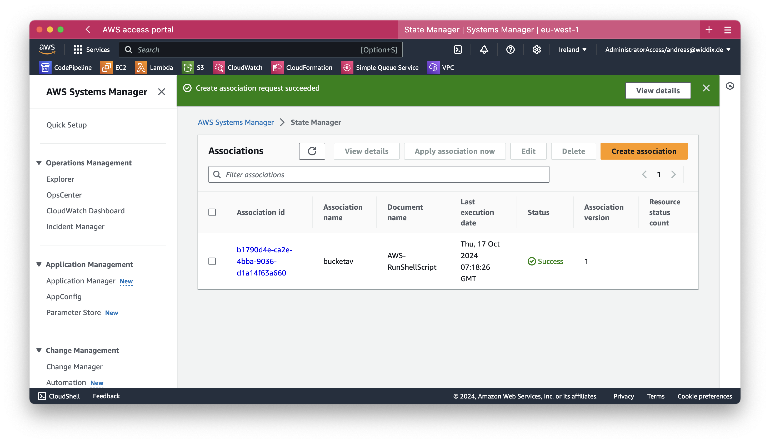Collapse the Application Management section
Screen dimensions: 770x443
click(x=39, y=264)
